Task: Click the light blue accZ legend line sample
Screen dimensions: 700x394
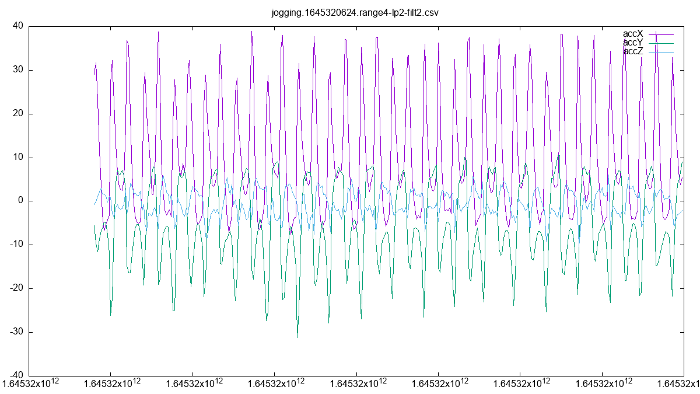Action: tap(661, 52)
